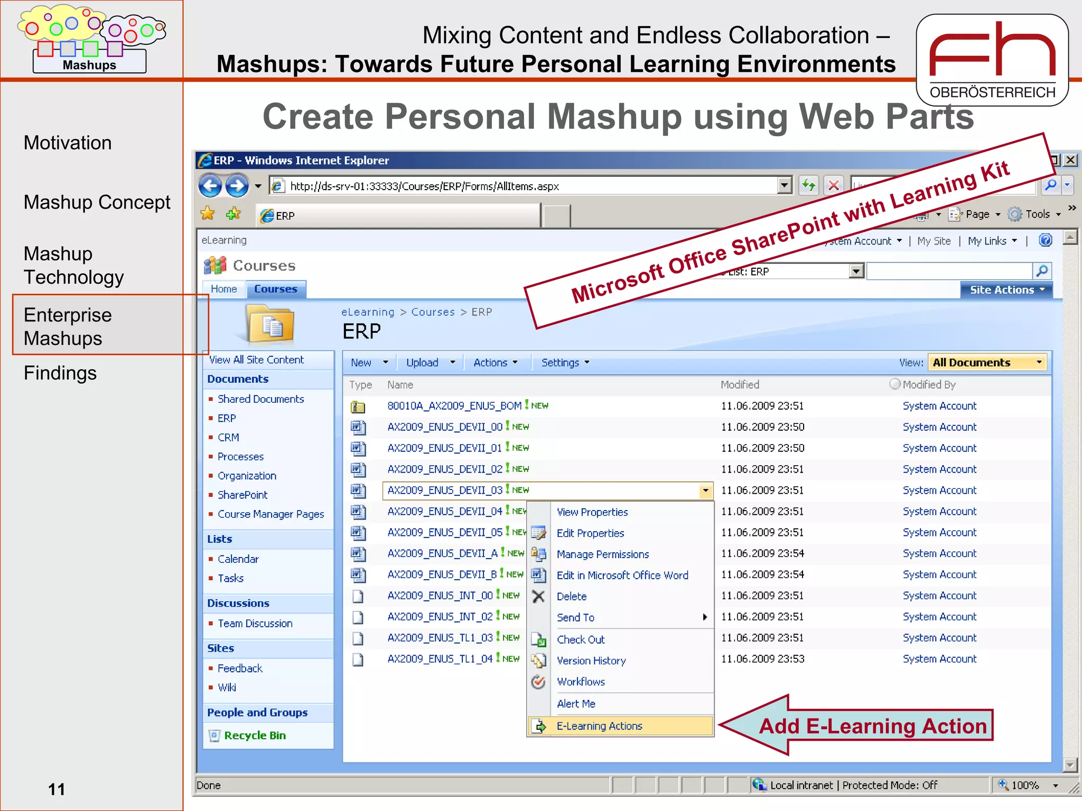Select Edit in Microsoft Office Word
1082x811 pixels.
tap(622, 575)
